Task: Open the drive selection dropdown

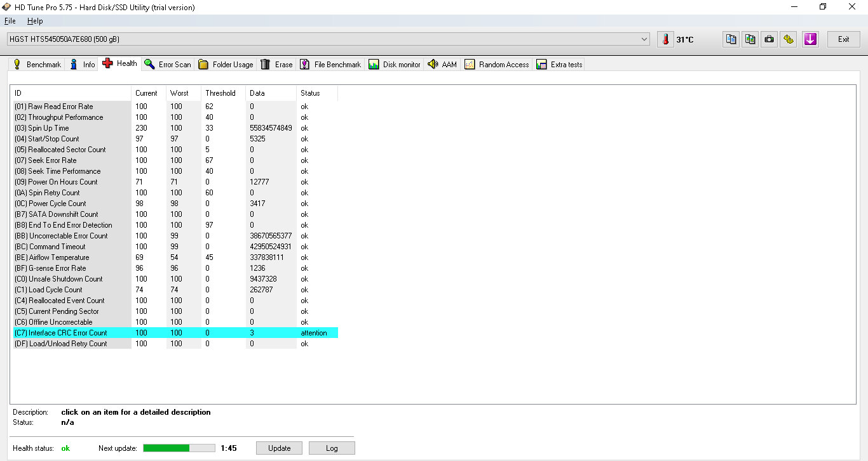Action: click(x=329, y=39)
